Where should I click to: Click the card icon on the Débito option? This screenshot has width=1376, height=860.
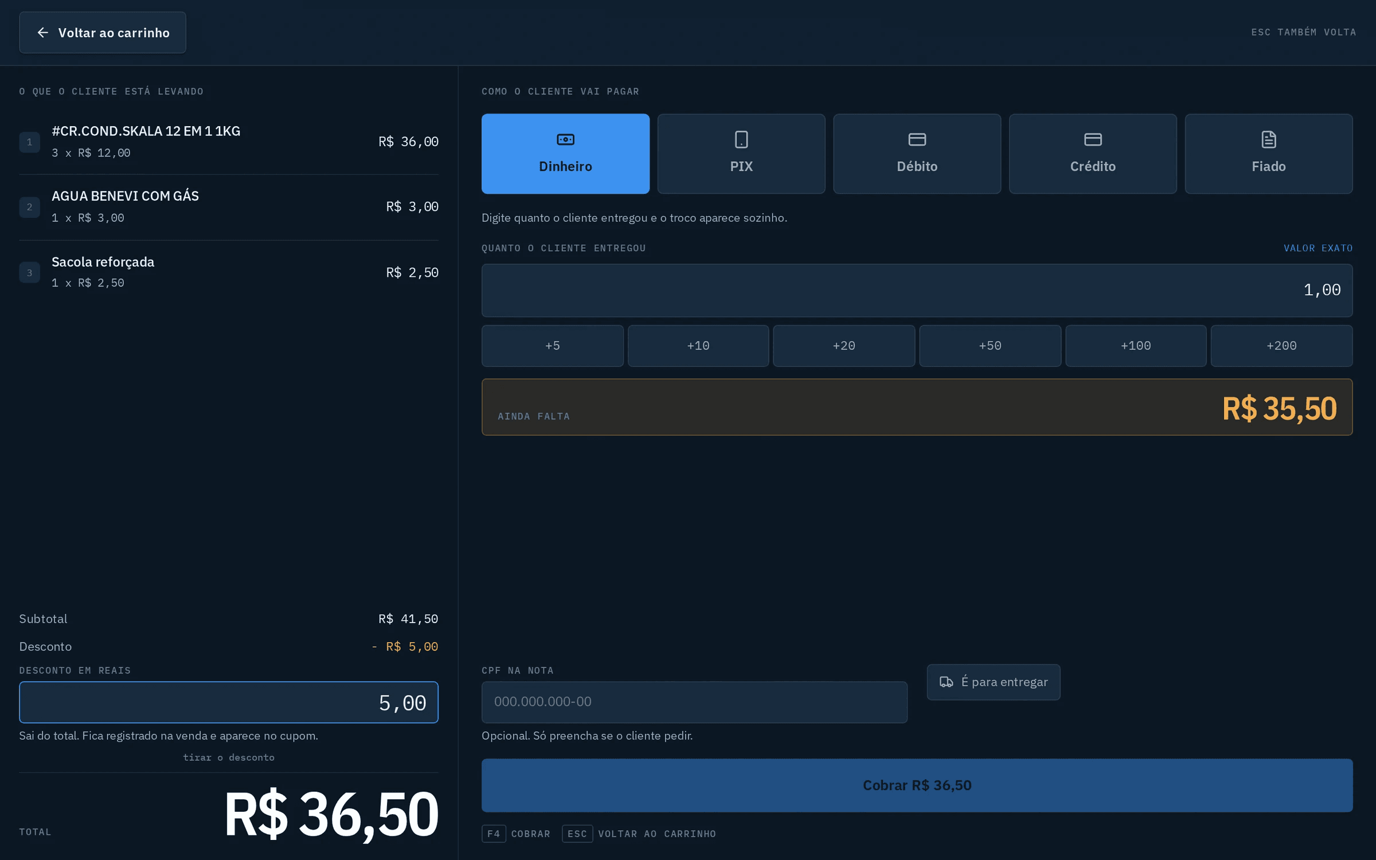point(917,139)
